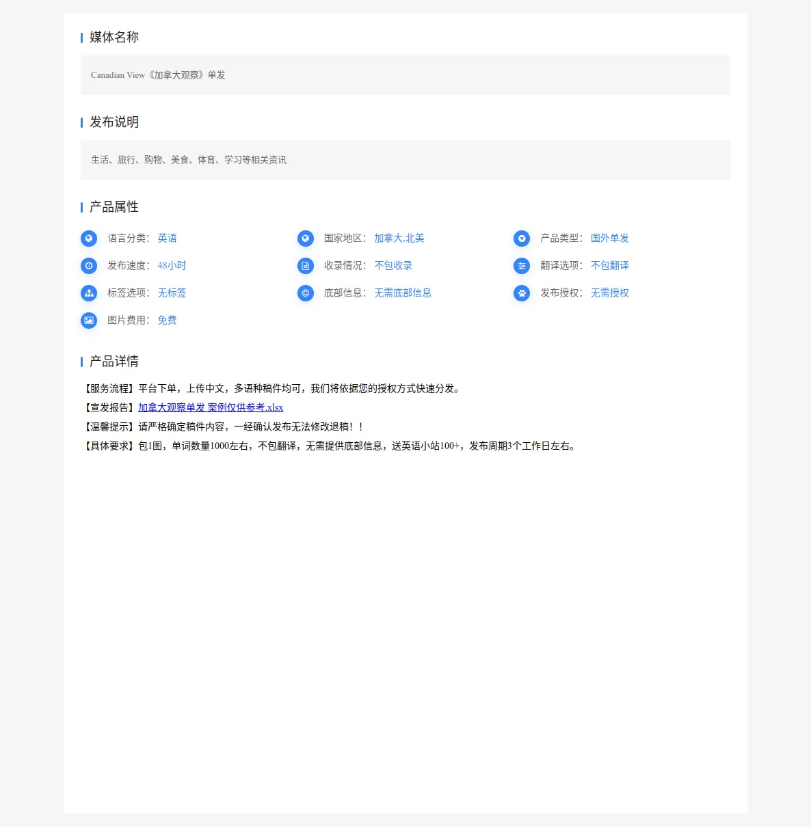Screen dimensions: 811x827
Task: Click the 产品详情 section heading
Action: (114, 361)
